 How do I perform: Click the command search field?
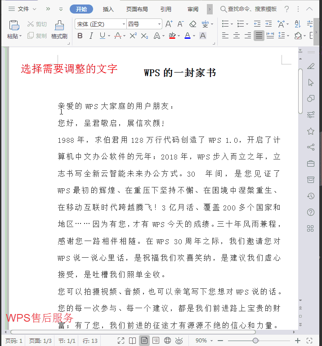tap(248, 9)
